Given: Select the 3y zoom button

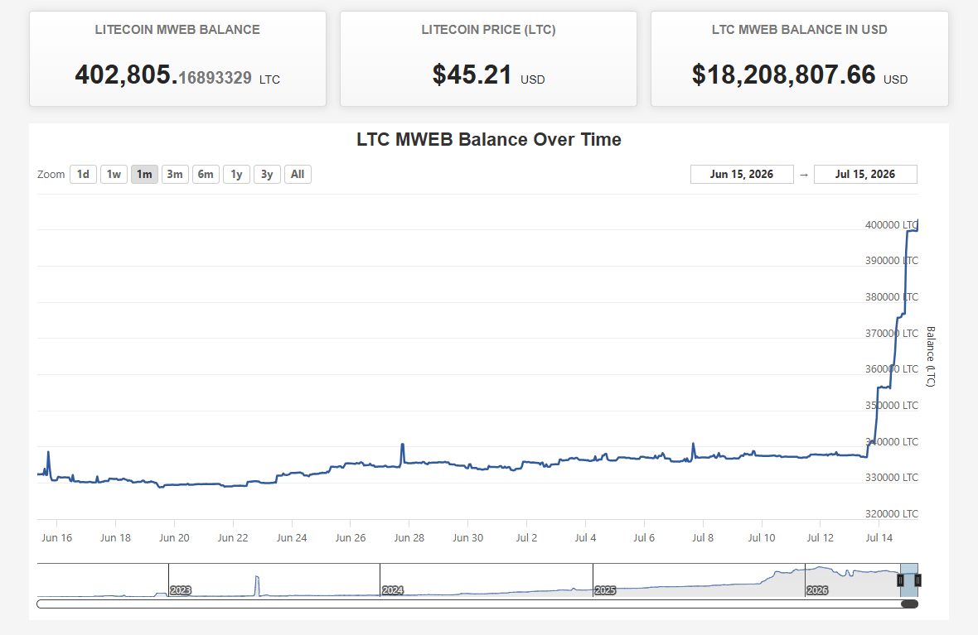Looking at the screenshot, I should click(267, 175).
